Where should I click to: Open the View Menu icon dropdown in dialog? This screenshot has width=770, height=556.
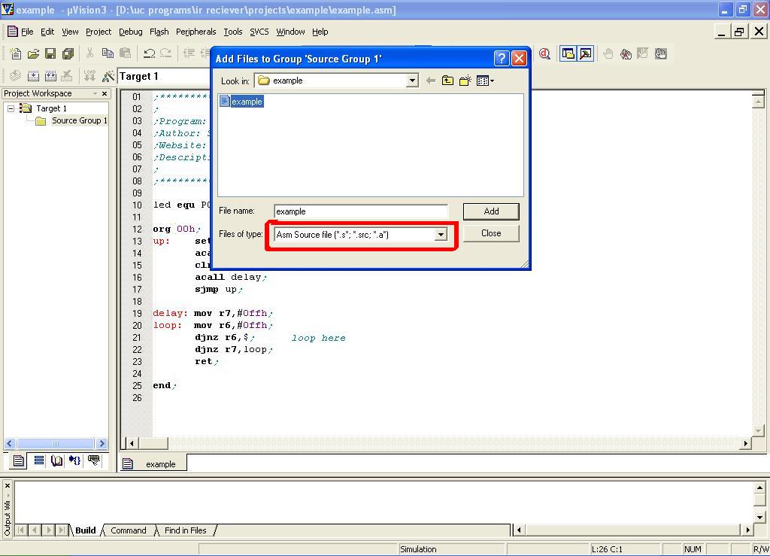click(485, 81)
